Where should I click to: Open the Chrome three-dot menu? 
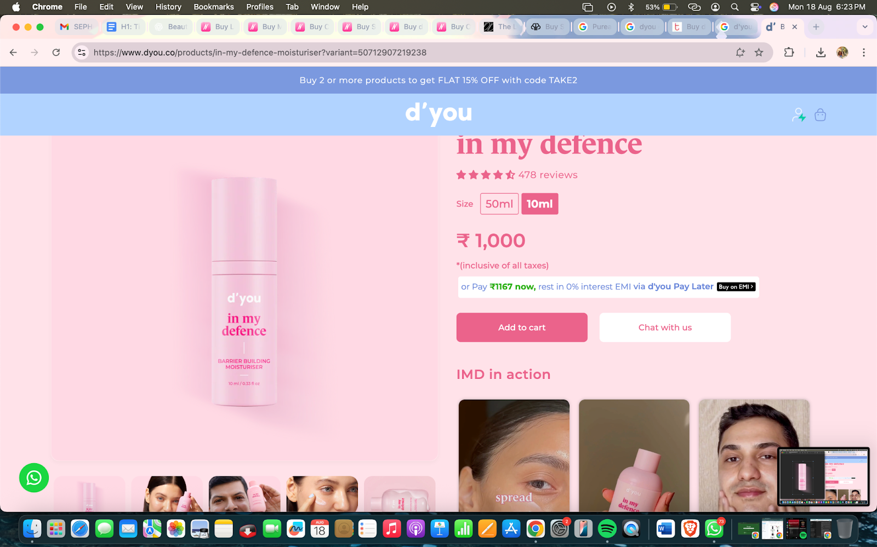point(864,53)
